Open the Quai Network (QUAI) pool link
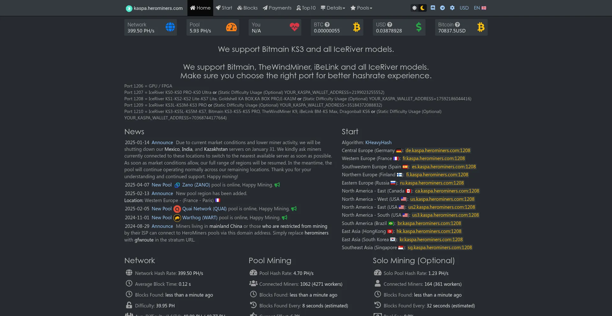The width and height of the screenshot is (612, 316). click(204, 209)
